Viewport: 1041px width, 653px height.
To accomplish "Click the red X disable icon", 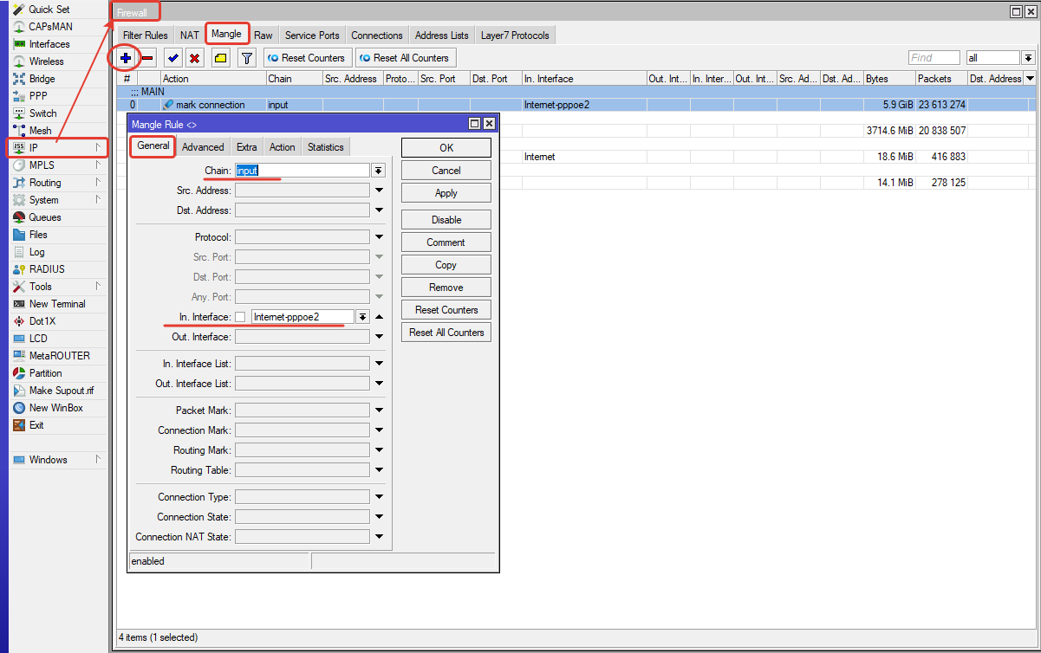I will coord(195,58).
